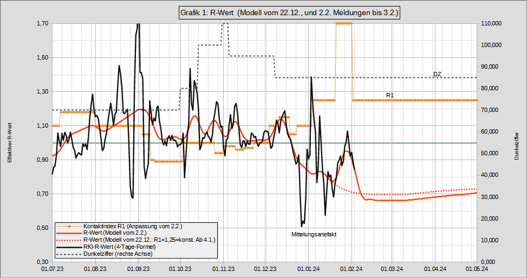Screen dimensions: 527x278
Task: Click left axis tick label '0,30'
Action: click(x=42, y=262)
